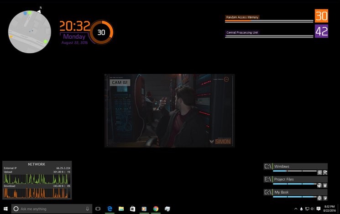Open File Explorer from the taskbar
The width and height of the screenshot is (340, 214).
121,209
